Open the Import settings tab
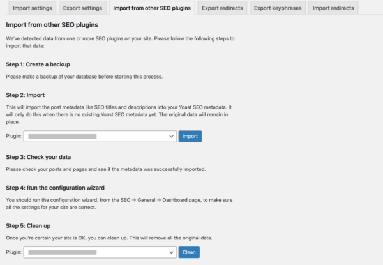This screenshot has height=265, width=383. click(31, 8)
